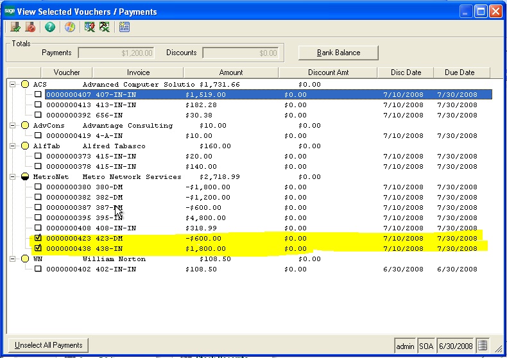Click the Invoice column header
Image resolution: width=507 pixels, height=358 pixels.
pyautogui.click(x=138, y=72)
